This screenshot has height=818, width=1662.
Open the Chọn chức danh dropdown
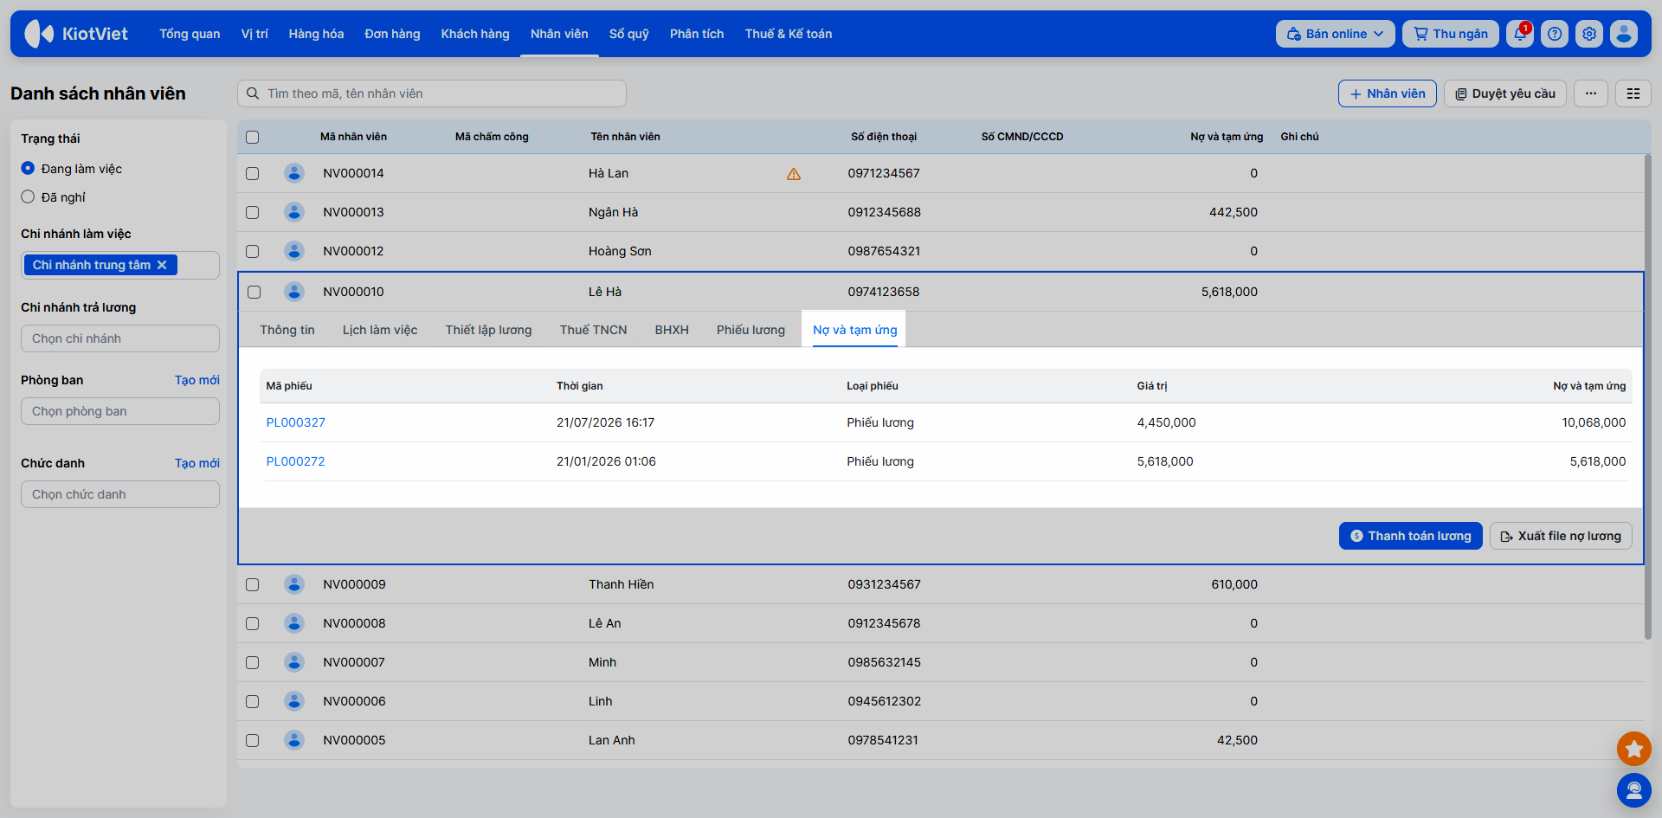120,494
